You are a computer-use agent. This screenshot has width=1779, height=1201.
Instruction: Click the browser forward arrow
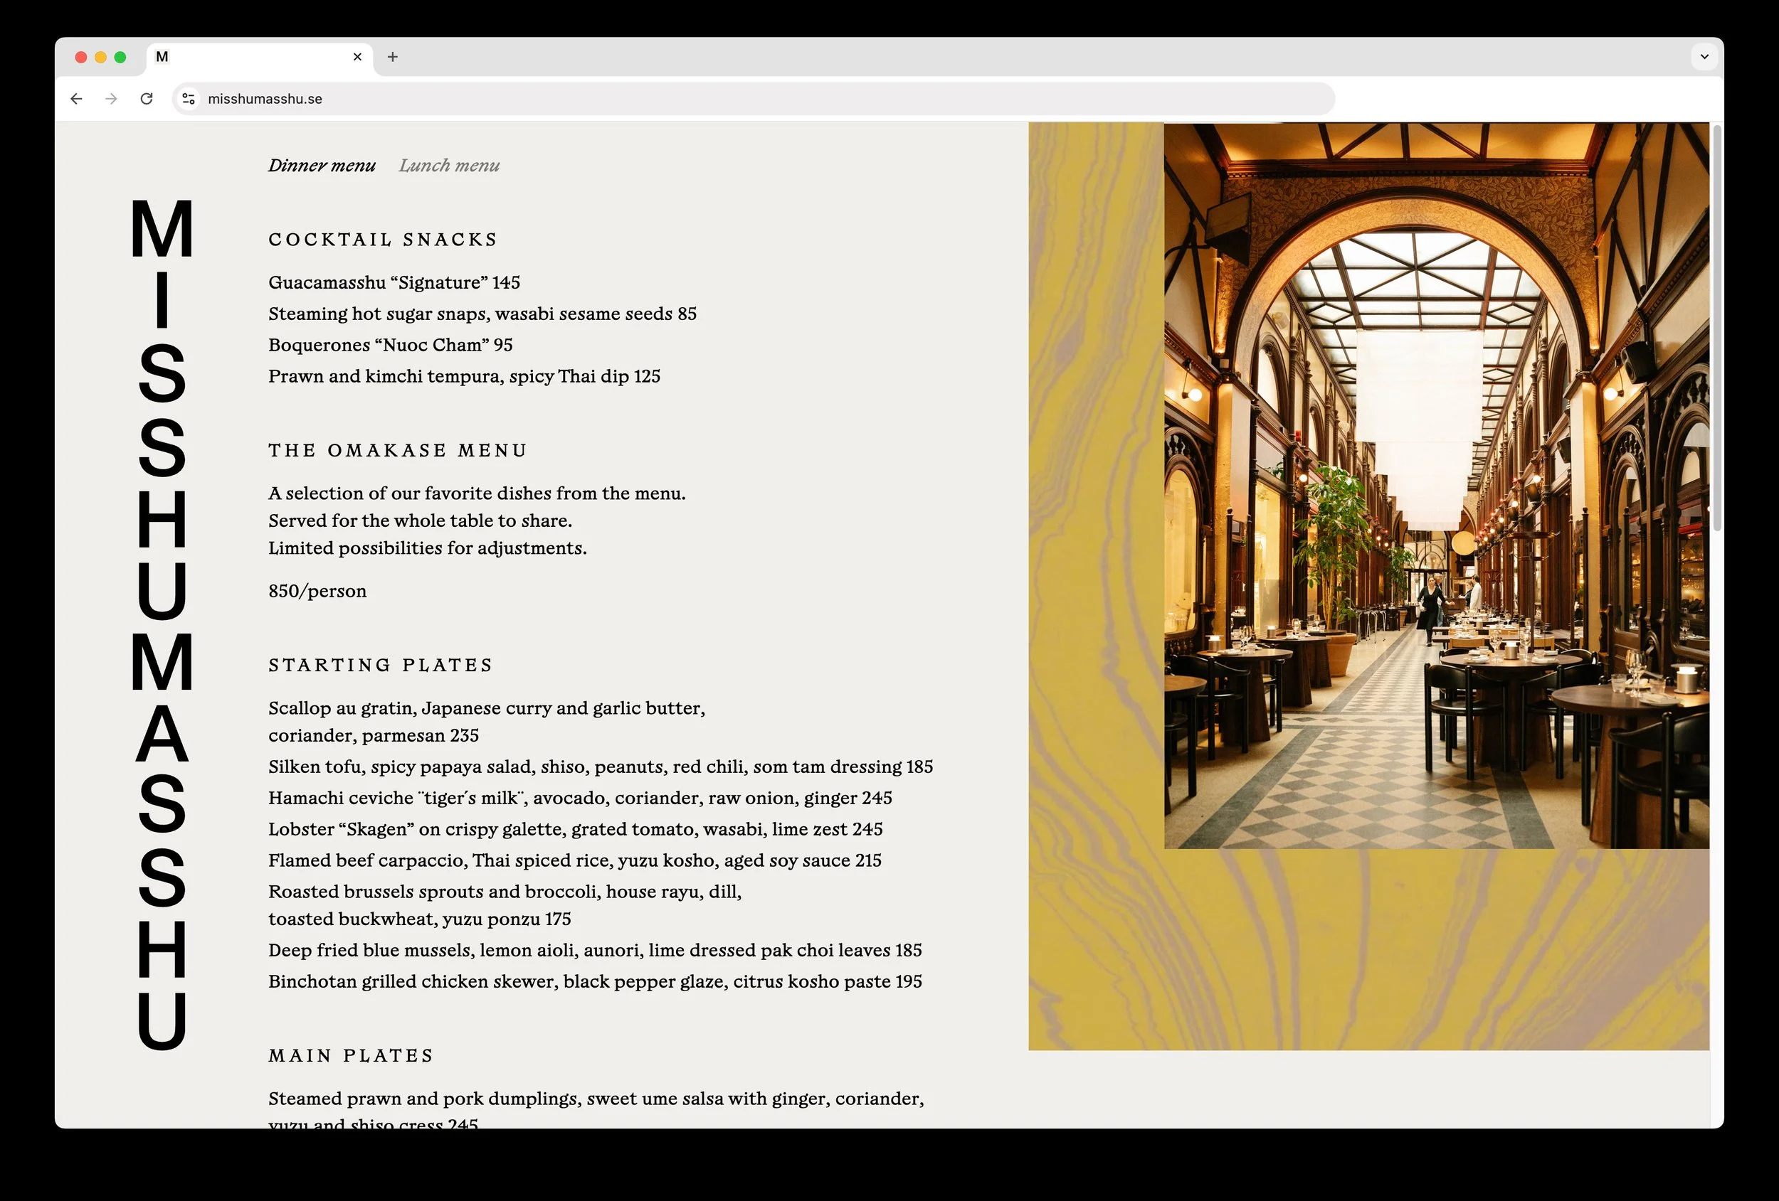pyautogui.click(x=111, y=99)
